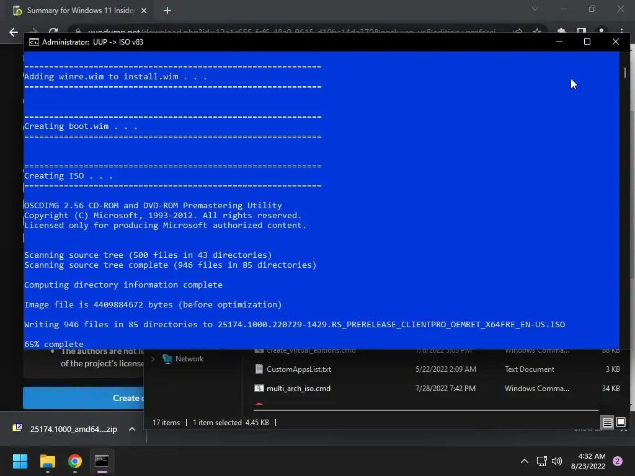Click the '34 KB' size cell

click(x=611, y=389)
